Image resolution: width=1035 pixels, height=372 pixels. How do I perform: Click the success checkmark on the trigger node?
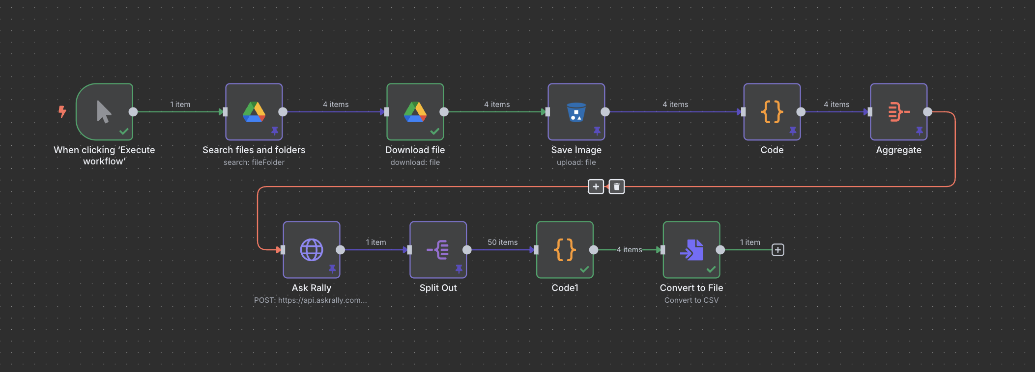[x=124, y=131]
